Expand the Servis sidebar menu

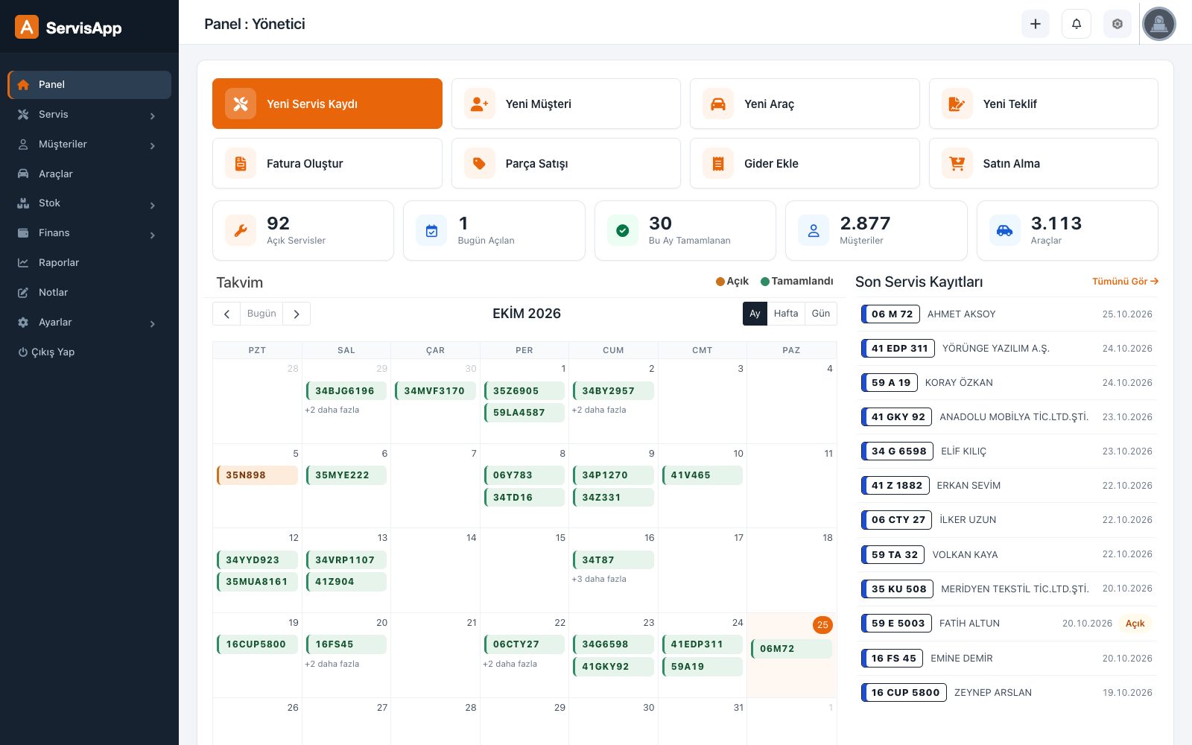pos(89,115)
